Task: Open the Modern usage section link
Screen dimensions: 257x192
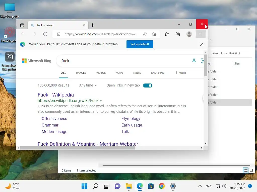Action: 54,131
